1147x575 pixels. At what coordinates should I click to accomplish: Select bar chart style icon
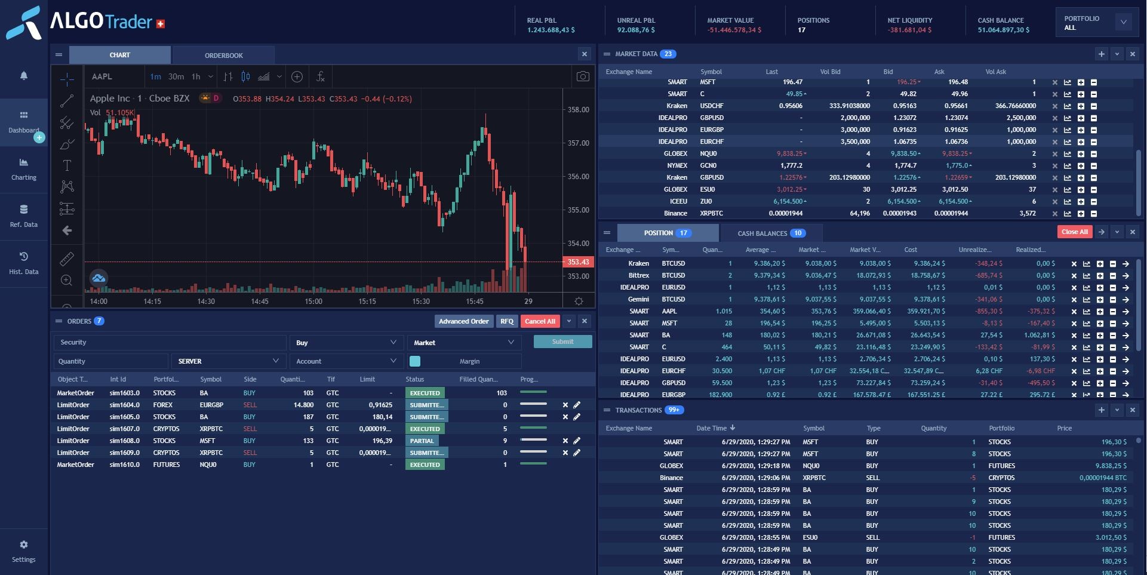[228, 76]
